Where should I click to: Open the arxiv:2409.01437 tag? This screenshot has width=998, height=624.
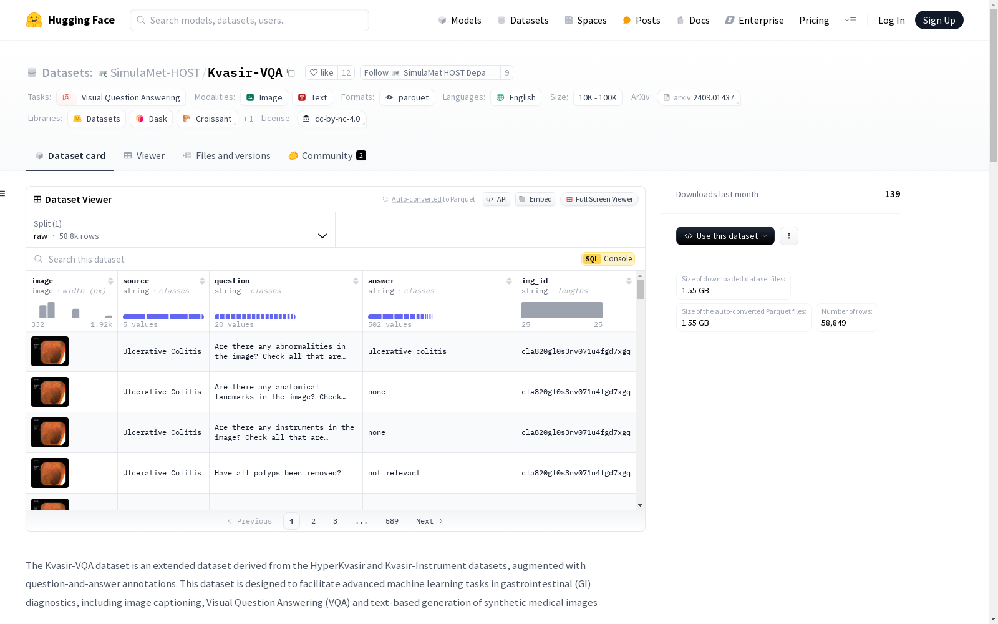[699, 97]
